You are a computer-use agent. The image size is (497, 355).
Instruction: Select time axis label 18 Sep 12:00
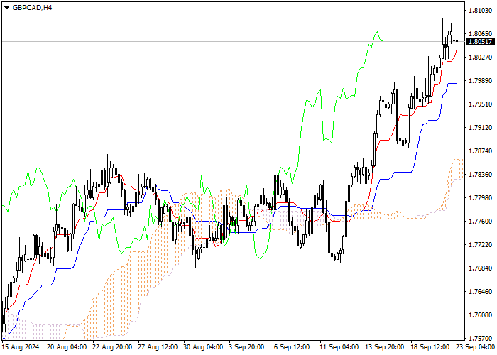[x=430, y=347]
